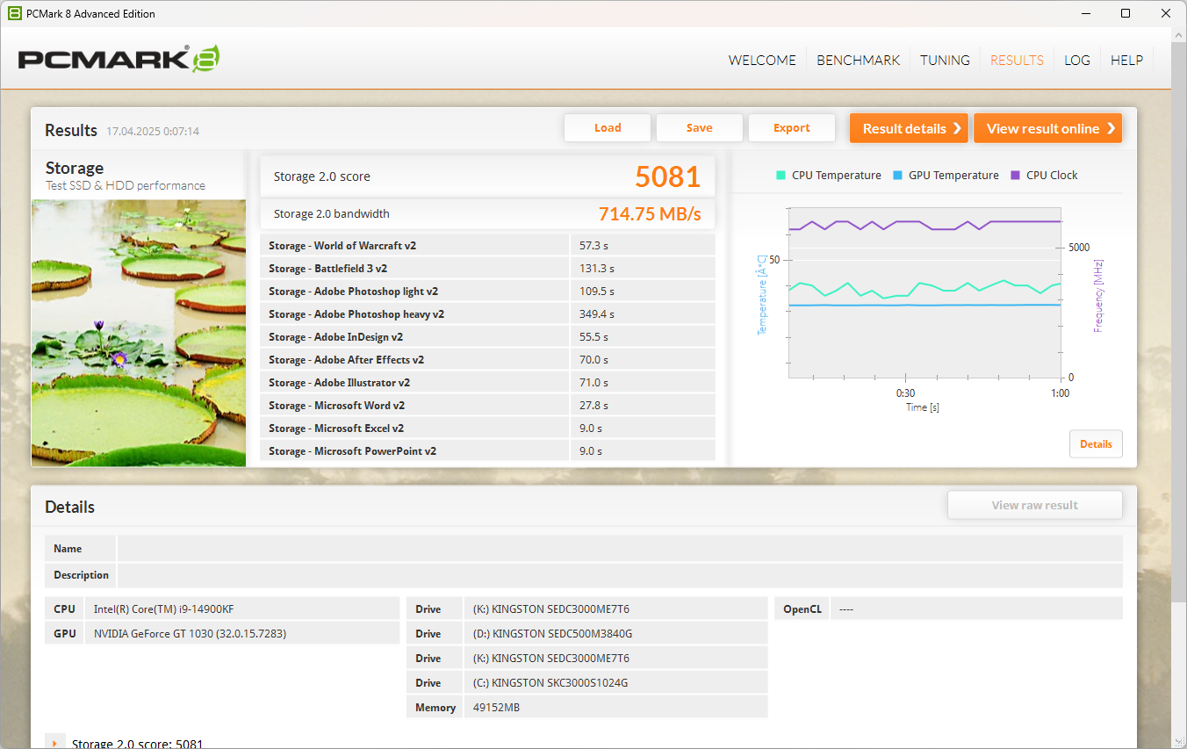This screenshot has width=1187, height=749.
Task: Click the OpenCL label
Action: point(802,609)
